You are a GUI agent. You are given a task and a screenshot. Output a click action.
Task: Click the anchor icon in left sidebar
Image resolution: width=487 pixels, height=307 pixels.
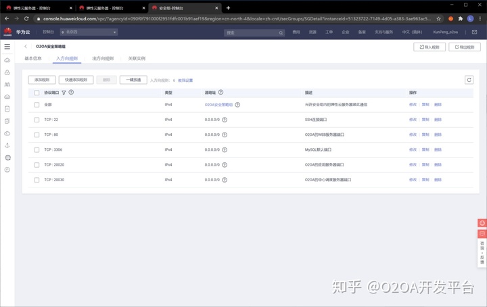(7, 145)
